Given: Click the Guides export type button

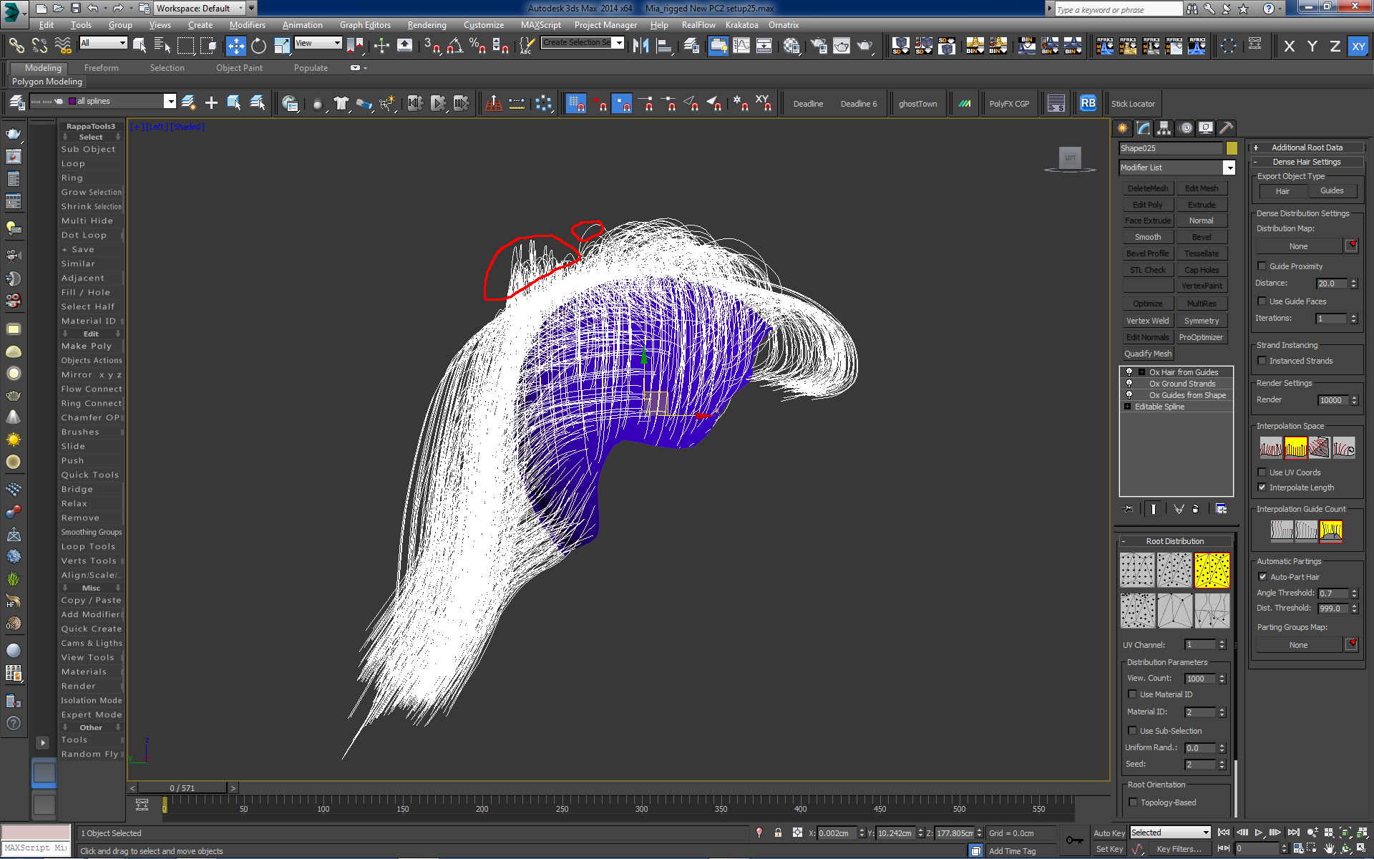Looking at the screenshot, I should (x=1331, y=191).
